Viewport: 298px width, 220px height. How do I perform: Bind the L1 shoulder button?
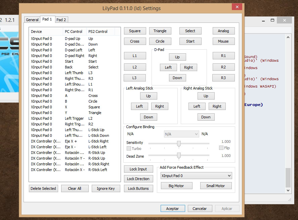(135, 55)
